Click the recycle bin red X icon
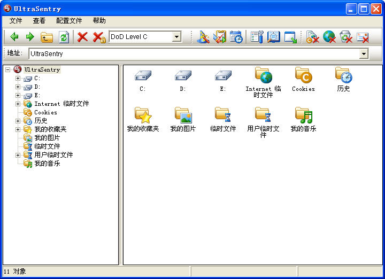385x279 pixels. [346, 37]
